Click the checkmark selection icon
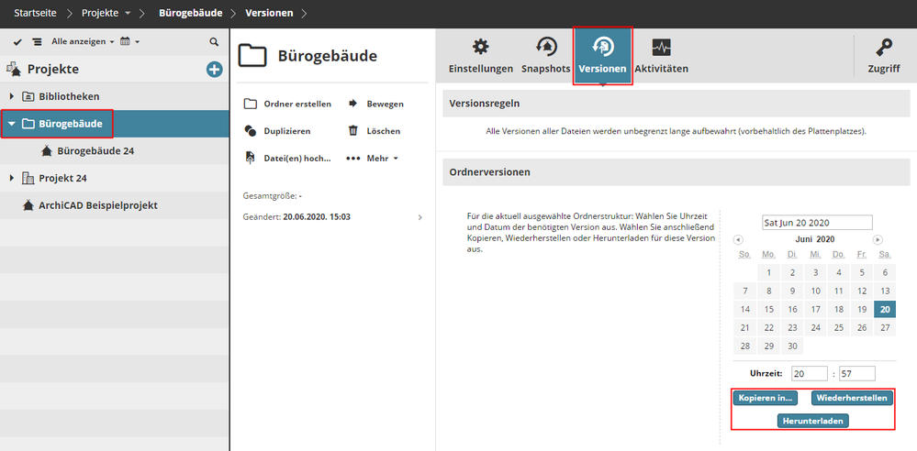 tap(17, 41)
